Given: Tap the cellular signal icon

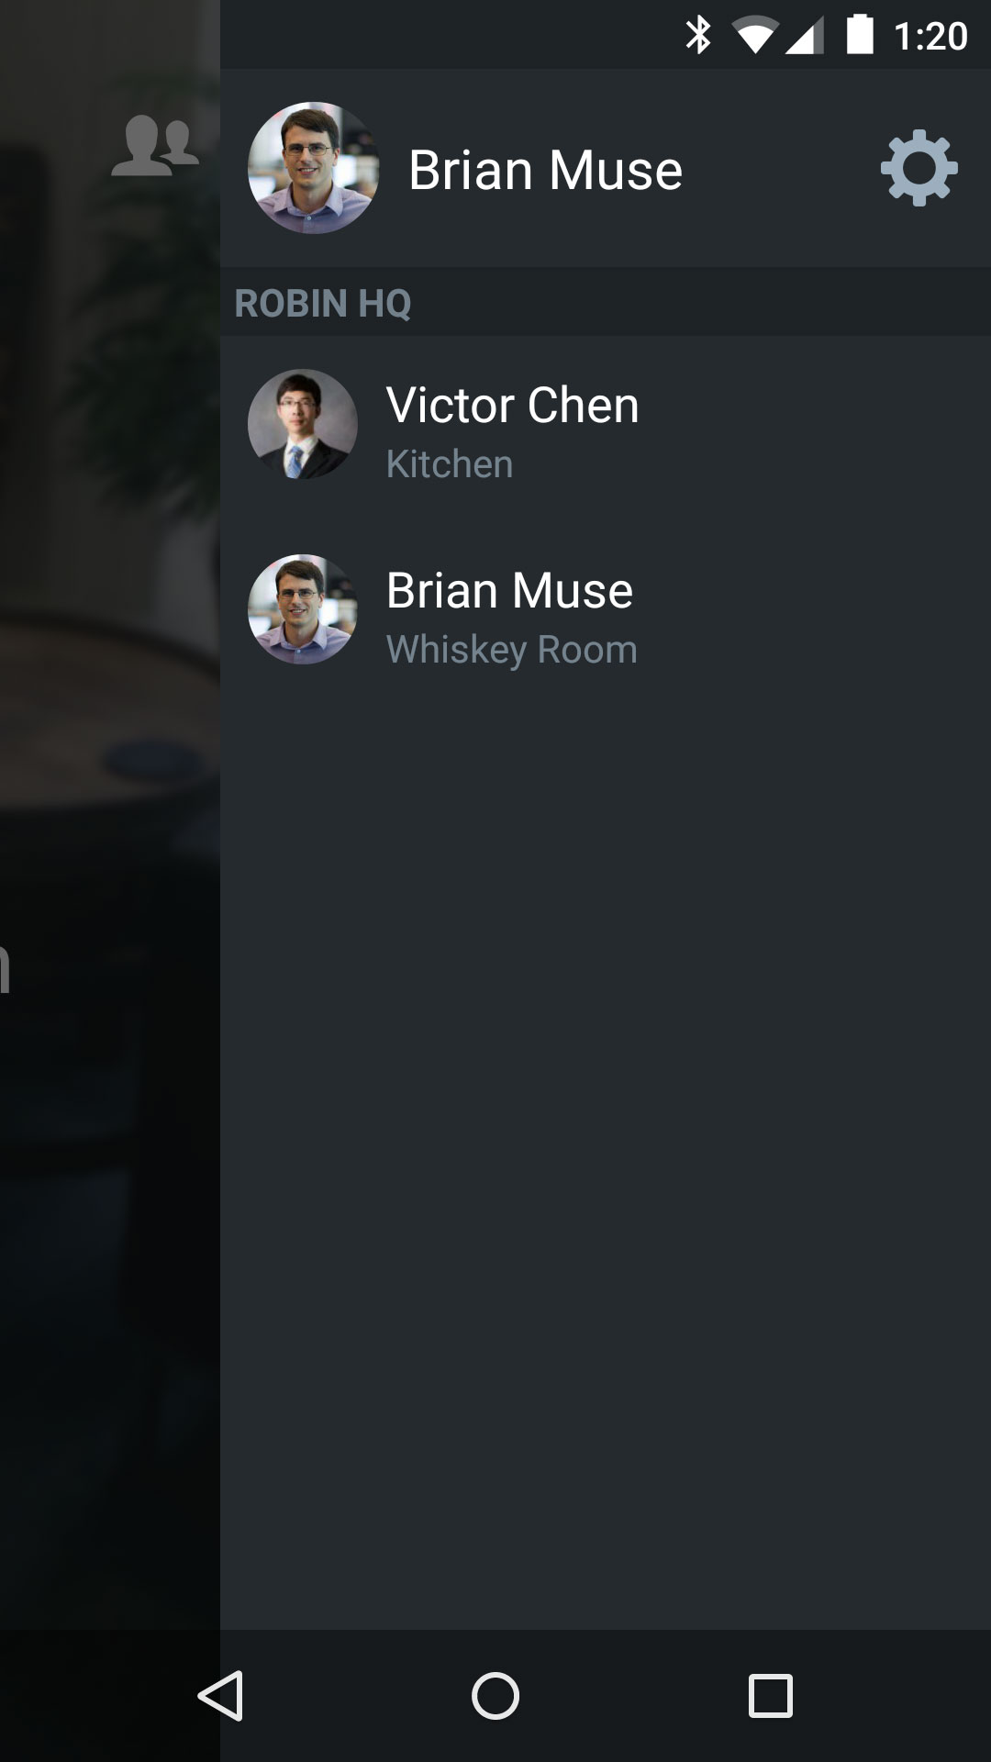Looking at the screenshot, I should [806, 37].
